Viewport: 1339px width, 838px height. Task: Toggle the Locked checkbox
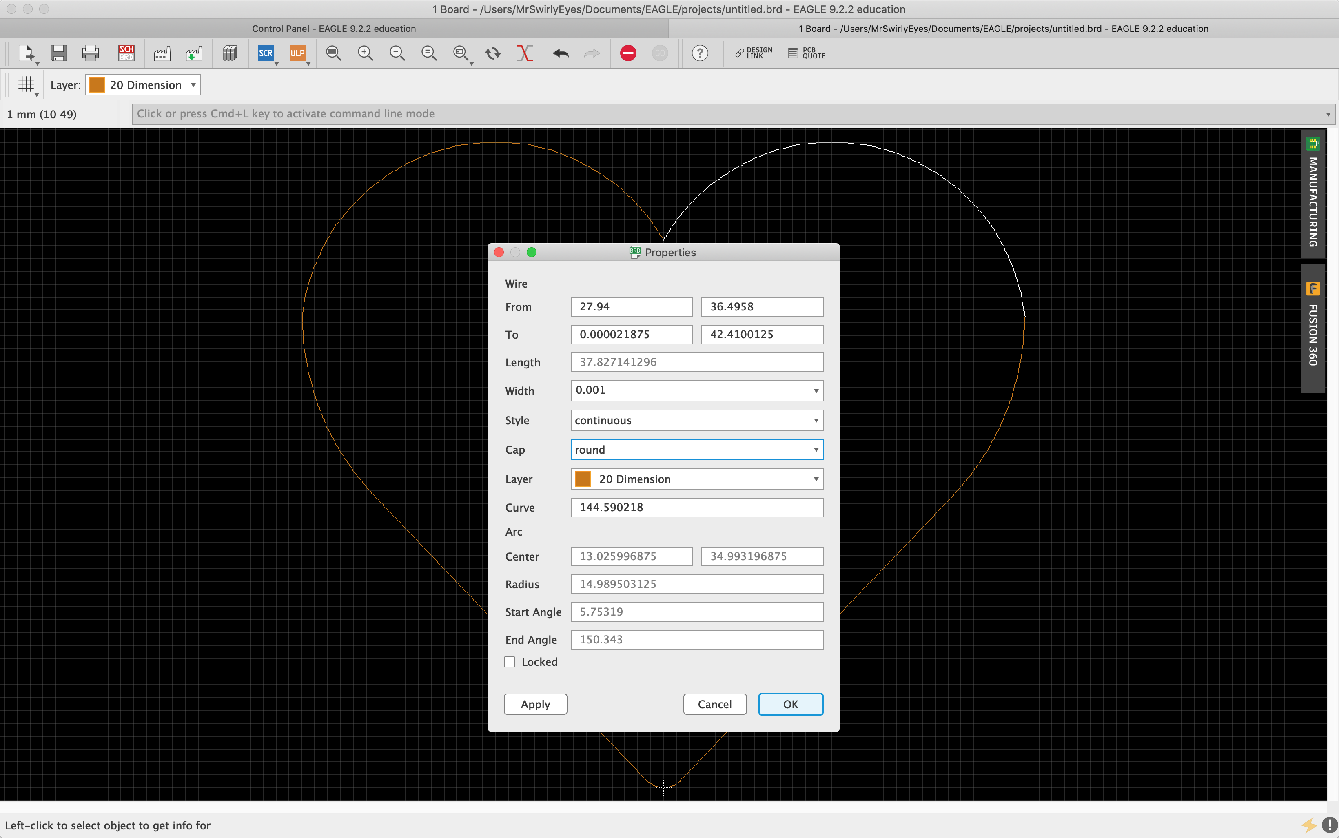click(509, 662)
